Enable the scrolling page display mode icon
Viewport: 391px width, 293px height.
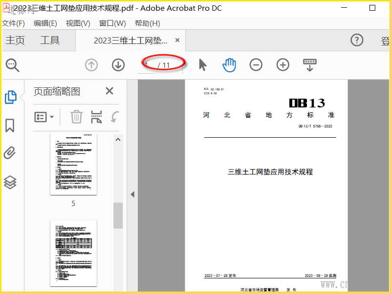point(310,65)
